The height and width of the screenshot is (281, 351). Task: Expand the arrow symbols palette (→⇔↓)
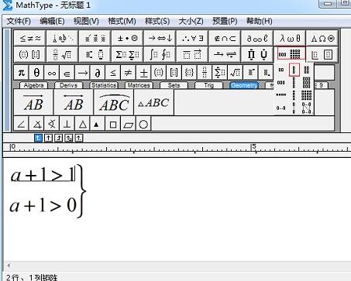click(160, 39)
